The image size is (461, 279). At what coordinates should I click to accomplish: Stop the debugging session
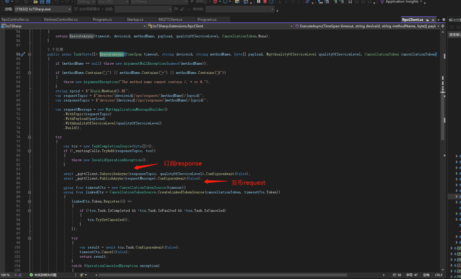click(x=265, y=2)
